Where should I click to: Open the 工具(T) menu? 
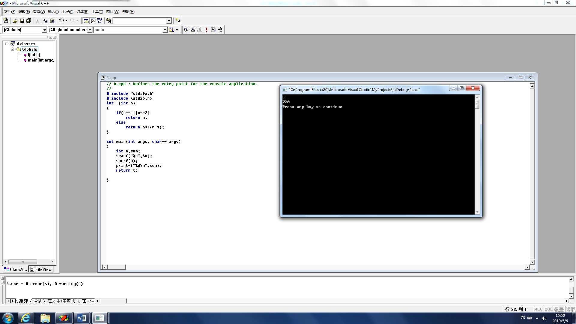tap(97, 12)
